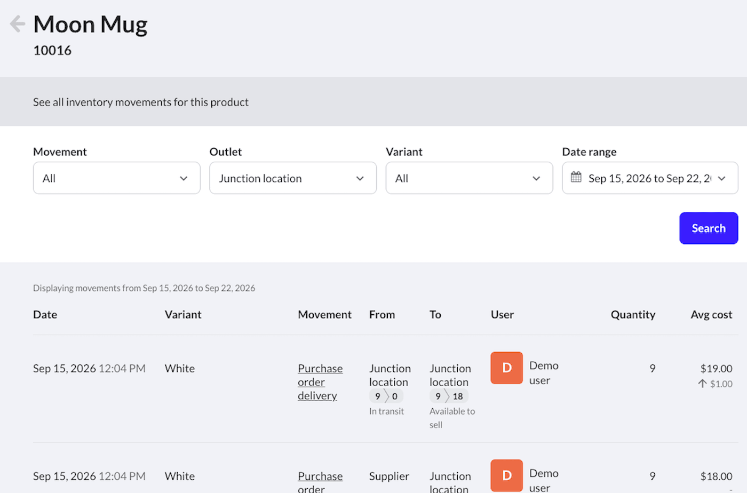The height and width of the screenshot is (493, 747).
Task: Click the Variant column header
Action: [183, 315]
